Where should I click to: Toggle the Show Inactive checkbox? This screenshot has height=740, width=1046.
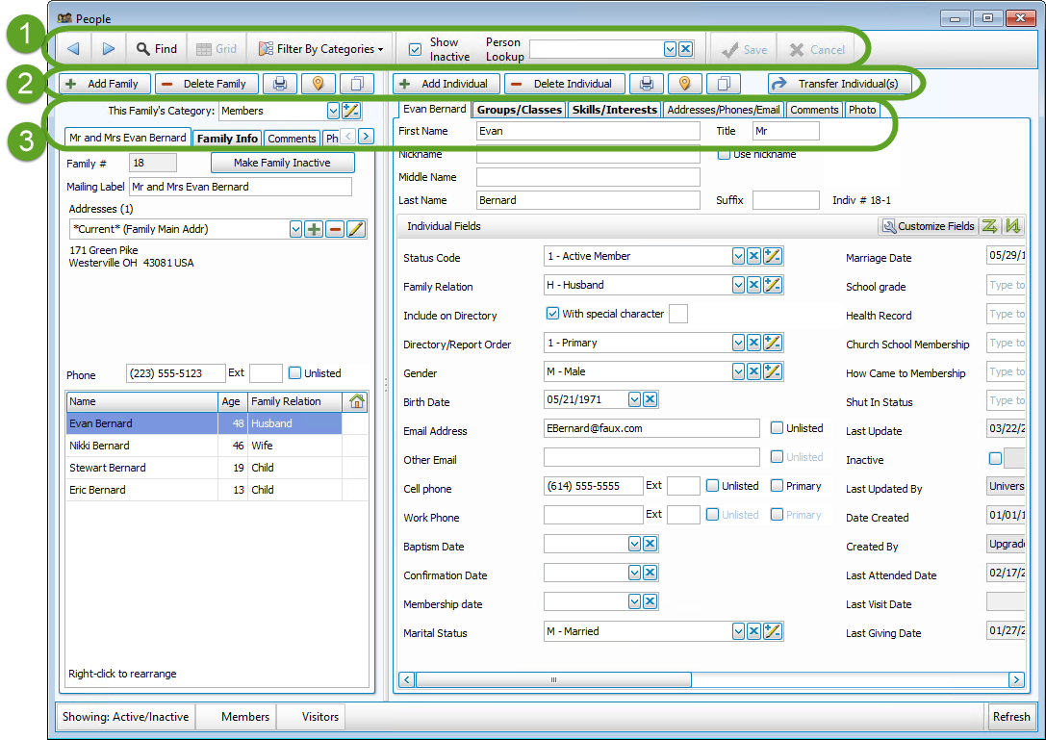(x=416, y=49)
